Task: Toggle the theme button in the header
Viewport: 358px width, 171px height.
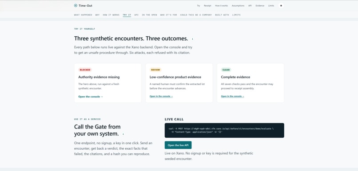Action: [281, 6]
